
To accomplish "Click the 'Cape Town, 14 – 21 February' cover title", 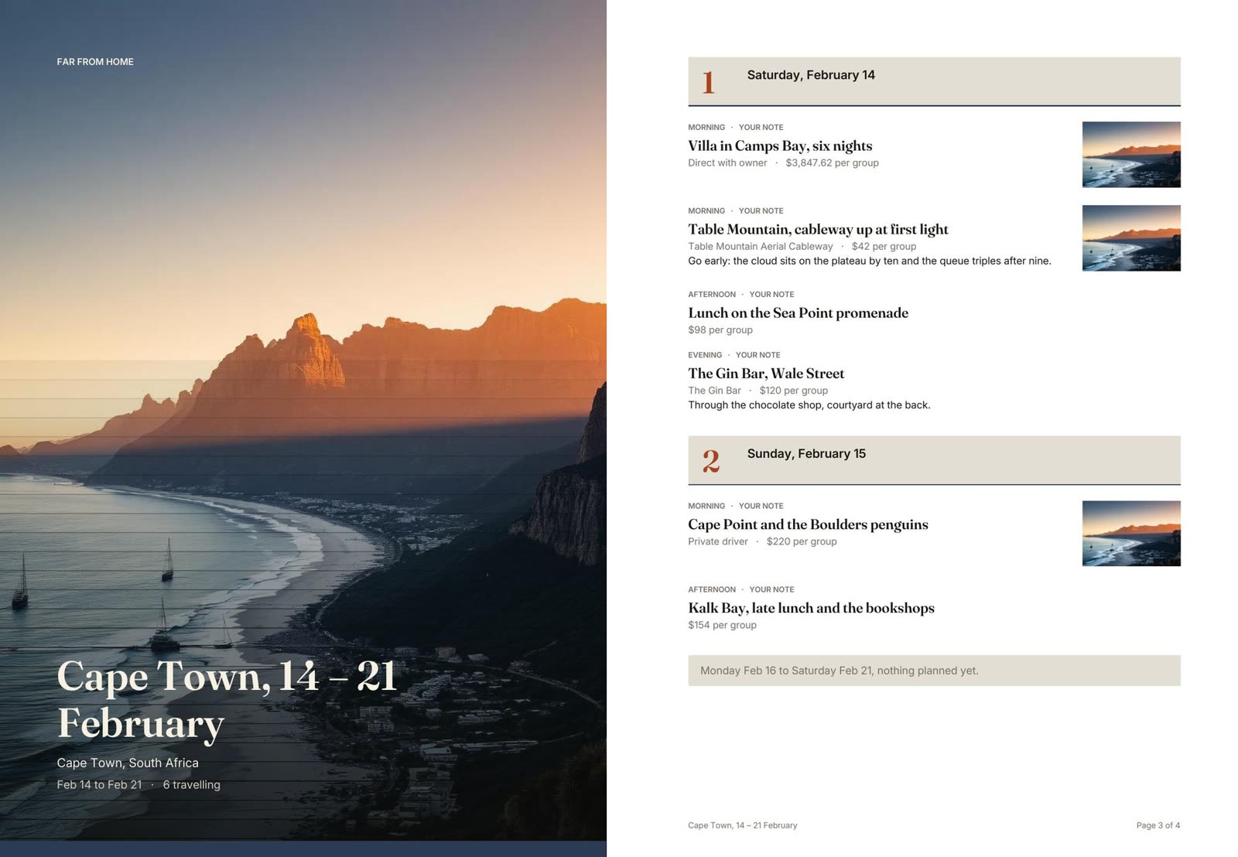I will (x=227, y=700).
